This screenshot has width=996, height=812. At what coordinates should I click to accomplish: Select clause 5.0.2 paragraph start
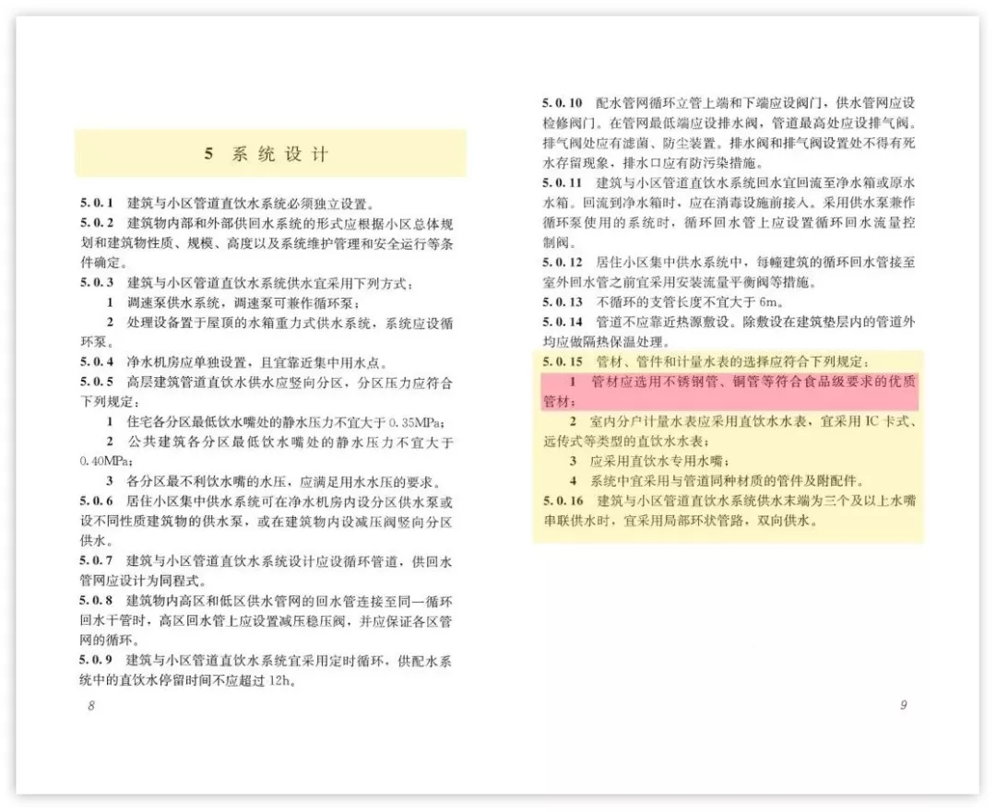tap(97, 222)
